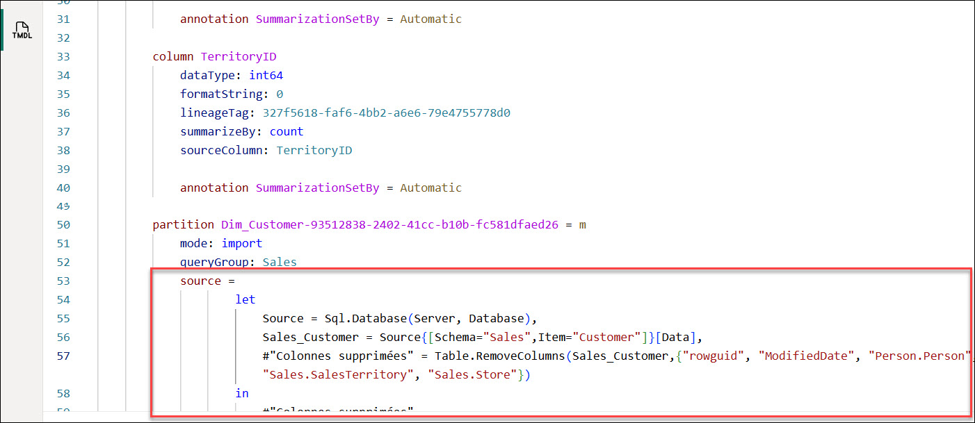The height and width of the screenshot is (423, 975).
Task: Click the formatString value 0
Action: click(x=280, y=94)
